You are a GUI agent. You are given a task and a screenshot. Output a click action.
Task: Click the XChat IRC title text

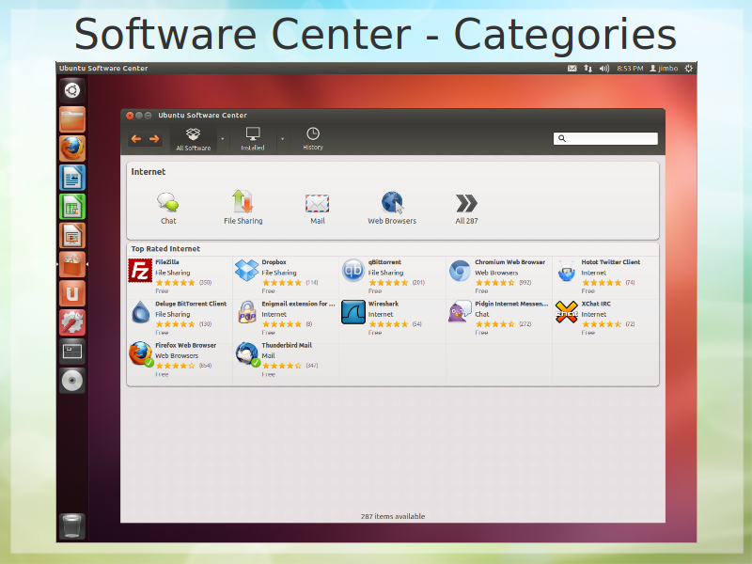click(x=596, y=304)
